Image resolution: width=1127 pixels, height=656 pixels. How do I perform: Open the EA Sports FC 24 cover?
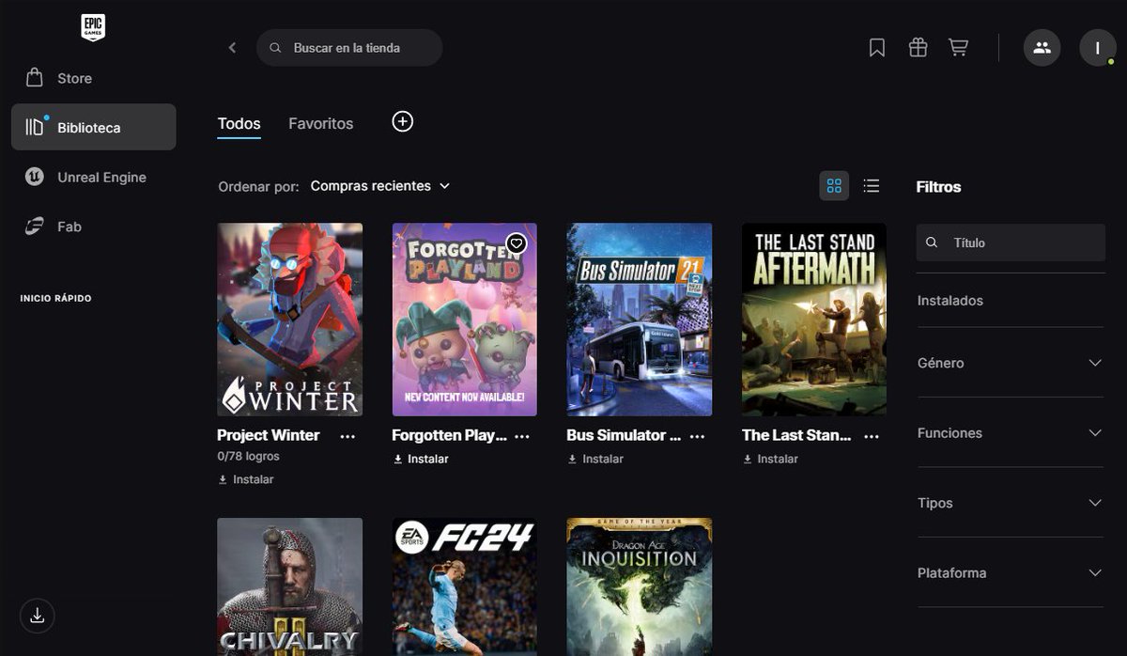tap(464, 586)
